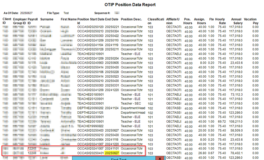This screenshot has width=264, height=160.
Task: Select position cell DEPTHE20241125
Action: pyautogui.click(x=90, y=112)
